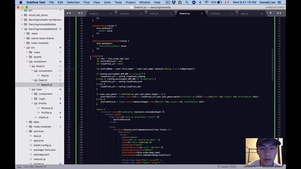
Task: Click the file icon beside Search.js
Action: pyautogui.click(x=39, y=84)
